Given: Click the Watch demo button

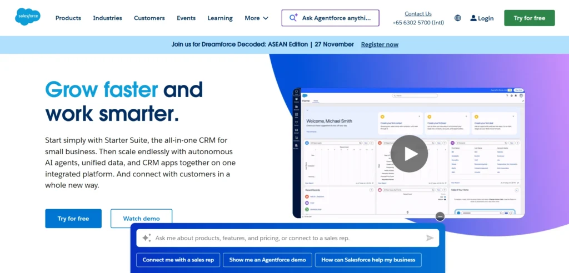Looking at the screenshot, I should pos(141,218).
